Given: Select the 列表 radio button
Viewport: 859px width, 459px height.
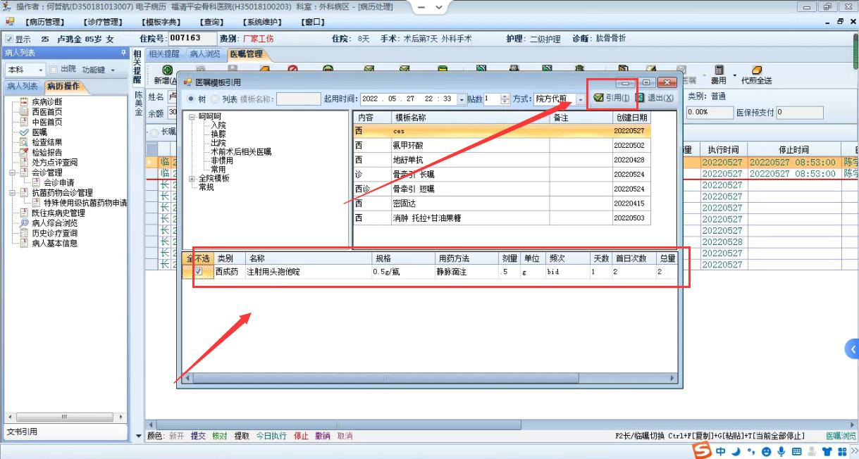Looking at the screenshot, I should click(216, 99).
